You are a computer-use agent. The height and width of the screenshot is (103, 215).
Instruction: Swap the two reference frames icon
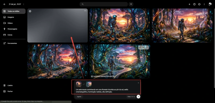[x=84, y=84]
